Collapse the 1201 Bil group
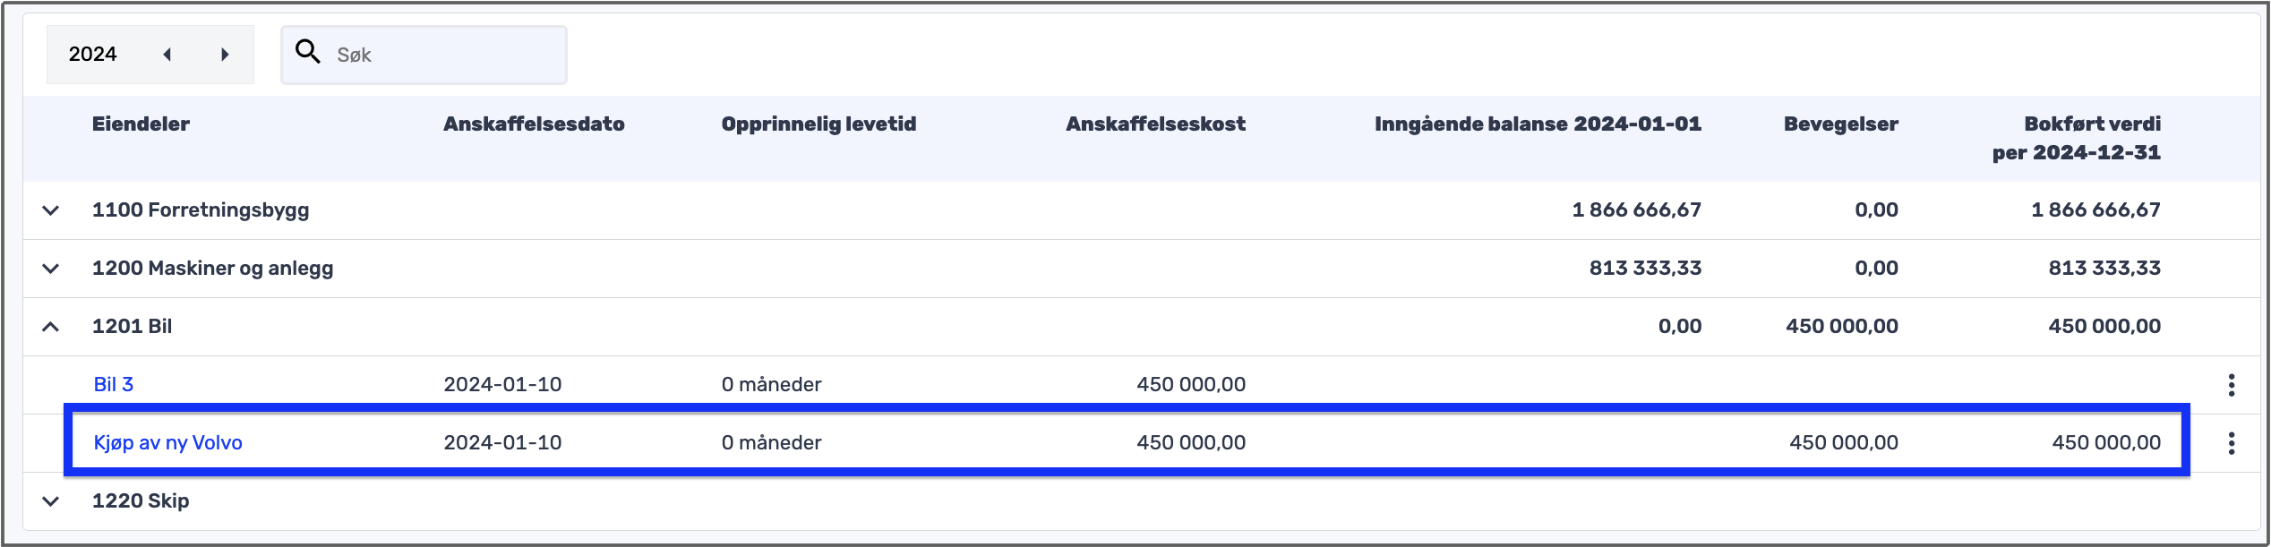This screenshot has height=547, width=2271. click(51, 327)
